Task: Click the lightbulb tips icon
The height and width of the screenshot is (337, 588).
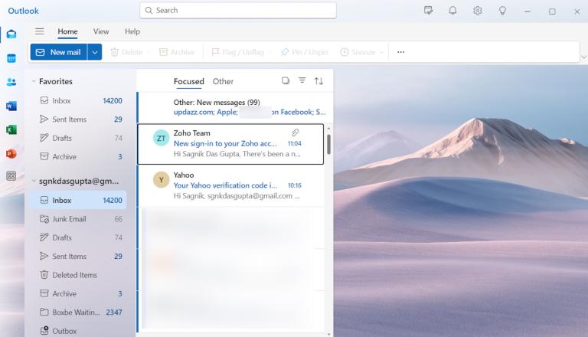Action: click(x=502, y=11)
